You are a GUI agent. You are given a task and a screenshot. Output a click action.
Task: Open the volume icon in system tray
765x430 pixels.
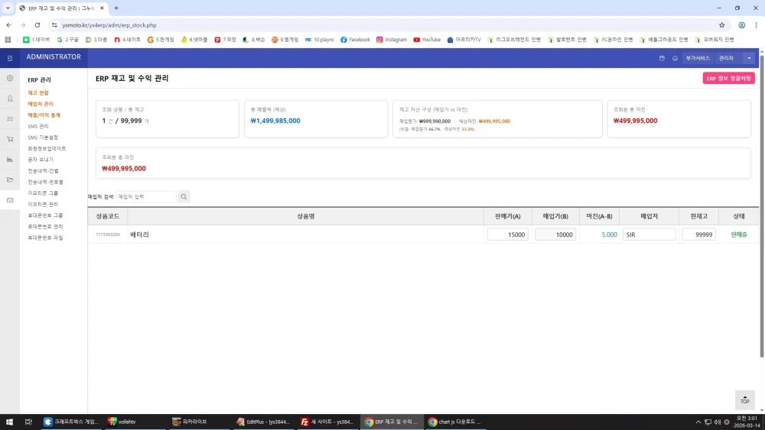[717, 422]
